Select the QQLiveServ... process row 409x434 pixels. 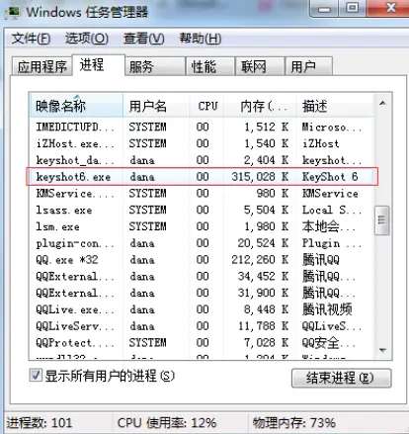coord(202,326)
